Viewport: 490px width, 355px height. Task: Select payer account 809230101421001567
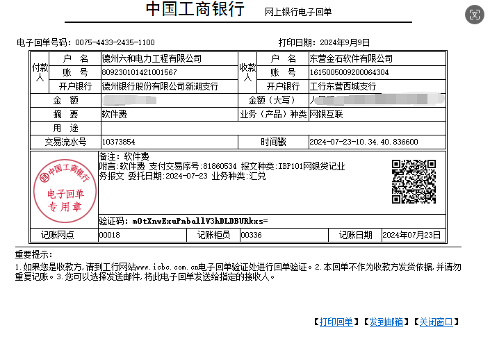click(x=140, y=72)
